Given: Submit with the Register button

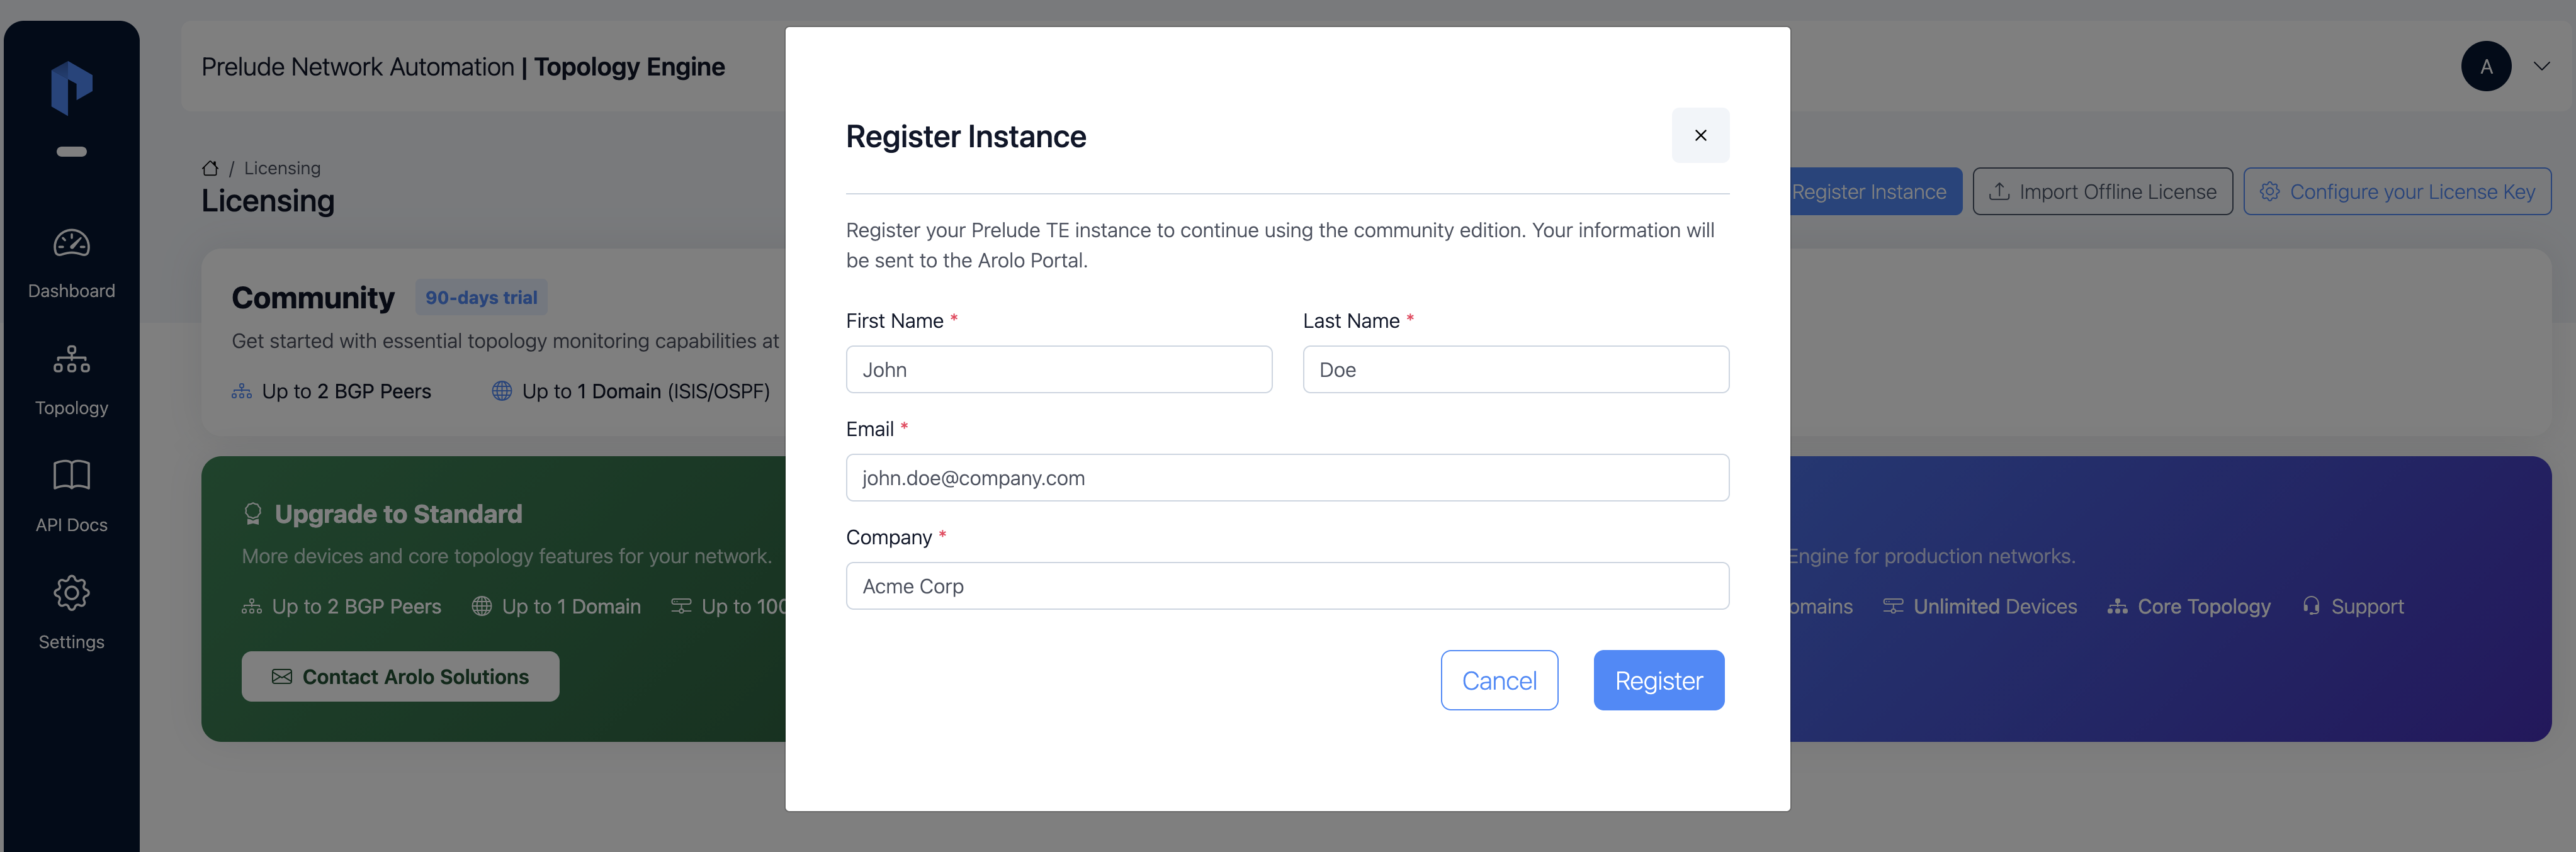Looking at the screenshot, I should 1658,680.
